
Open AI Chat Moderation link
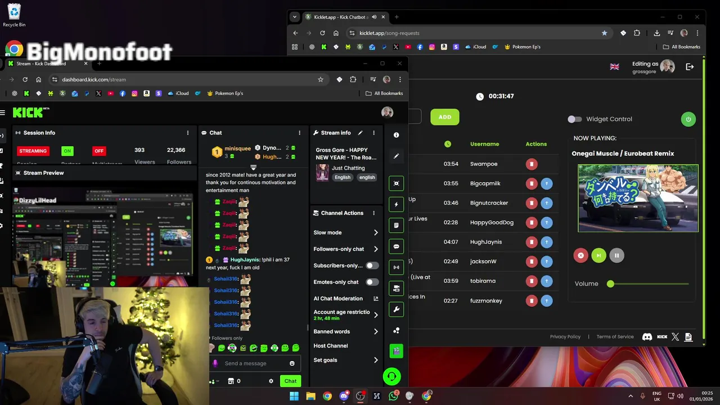(x=345, y=299)
